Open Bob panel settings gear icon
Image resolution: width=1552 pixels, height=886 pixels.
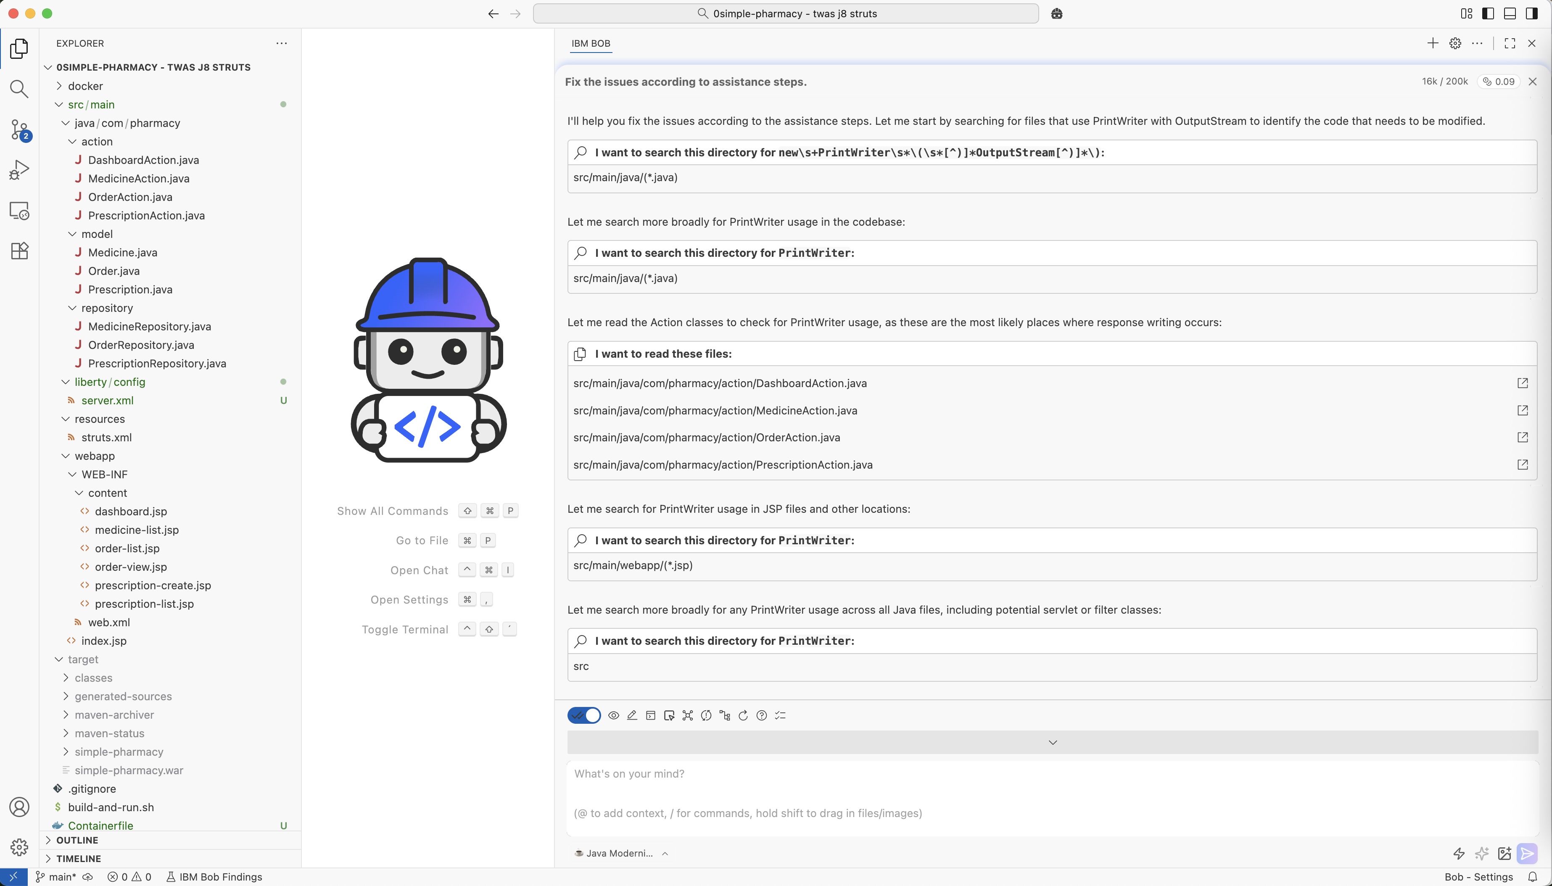(1454, 43)
